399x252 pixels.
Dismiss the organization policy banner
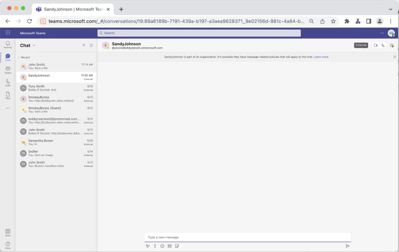[394, 57]
